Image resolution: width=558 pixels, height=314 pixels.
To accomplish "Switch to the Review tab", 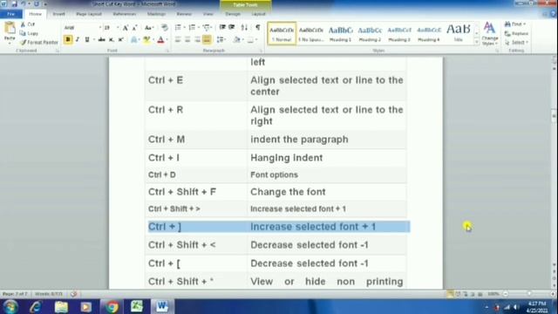I will tap(184, 14).
